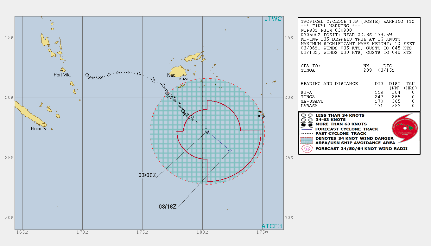
Task: Click the 15S latitude label on left axis
Action: tap(9, 38)
